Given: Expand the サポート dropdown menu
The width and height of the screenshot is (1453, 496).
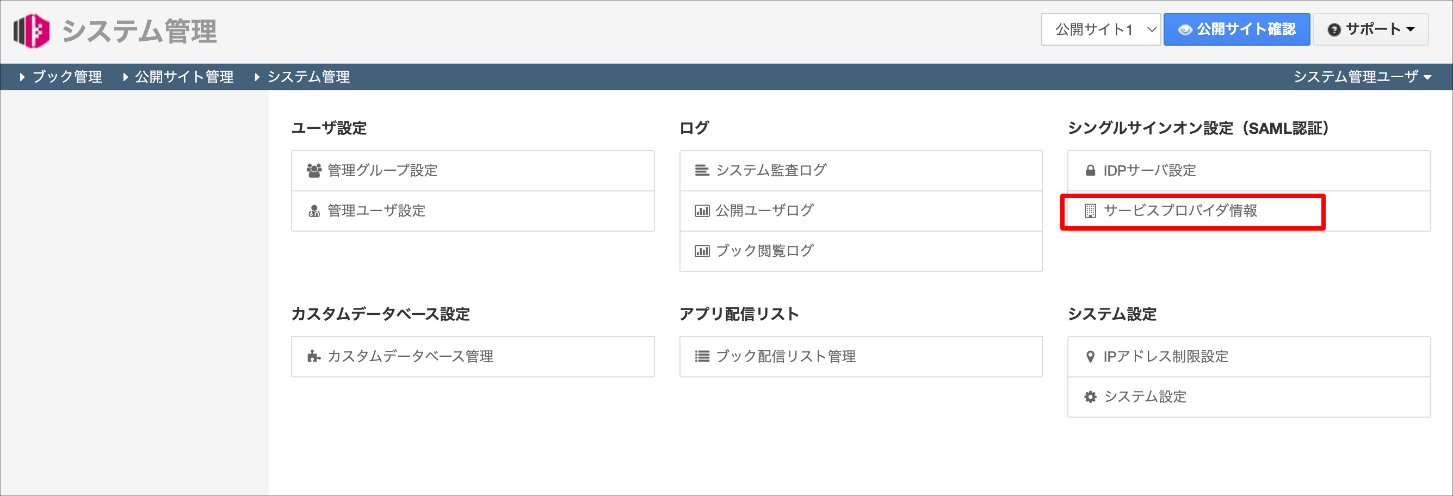Looking at the screenshot, I should (x=1371, y=29).
